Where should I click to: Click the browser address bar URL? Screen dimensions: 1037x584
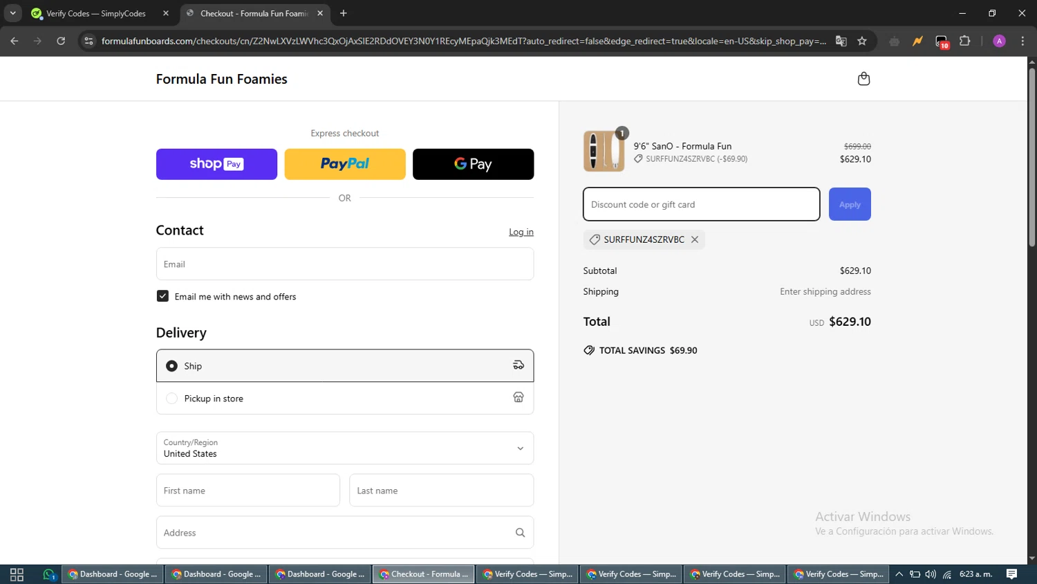click(463, 41)
